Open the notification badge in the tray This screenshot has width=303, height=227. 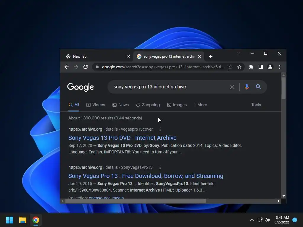click(295, 220)
